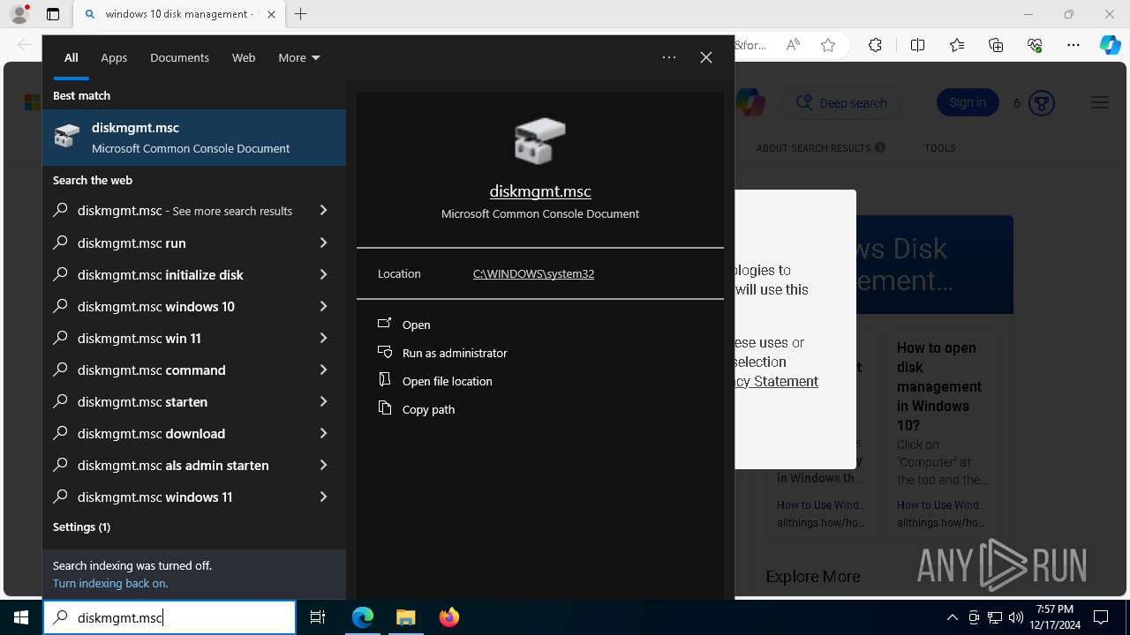Expand diskmgmt.msc download arrow
The image size is (1130, 635).
pos(323,433)
